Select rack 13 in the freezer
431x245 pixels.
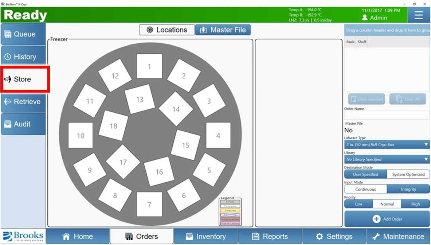140,100
